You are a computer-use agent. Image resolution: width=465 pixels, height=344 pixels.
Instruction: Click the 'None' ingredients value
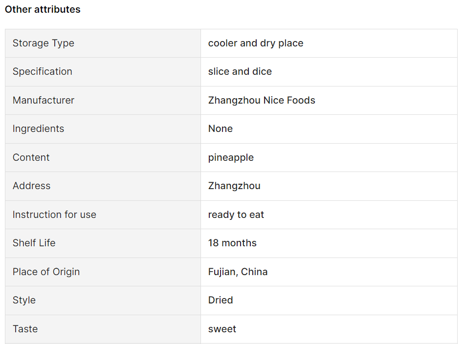tap(221, 129)
